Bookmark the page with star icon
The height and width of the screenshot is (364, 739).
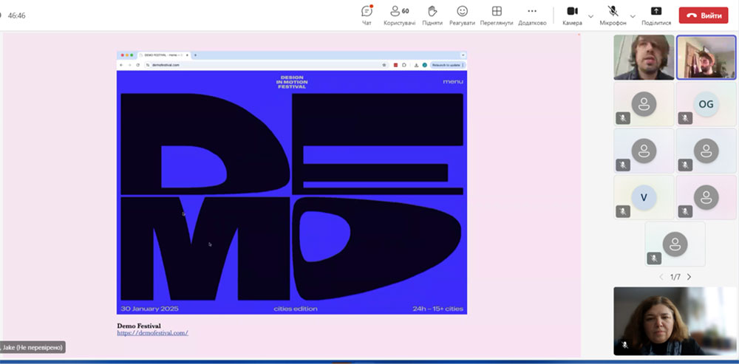click(384, 65)
